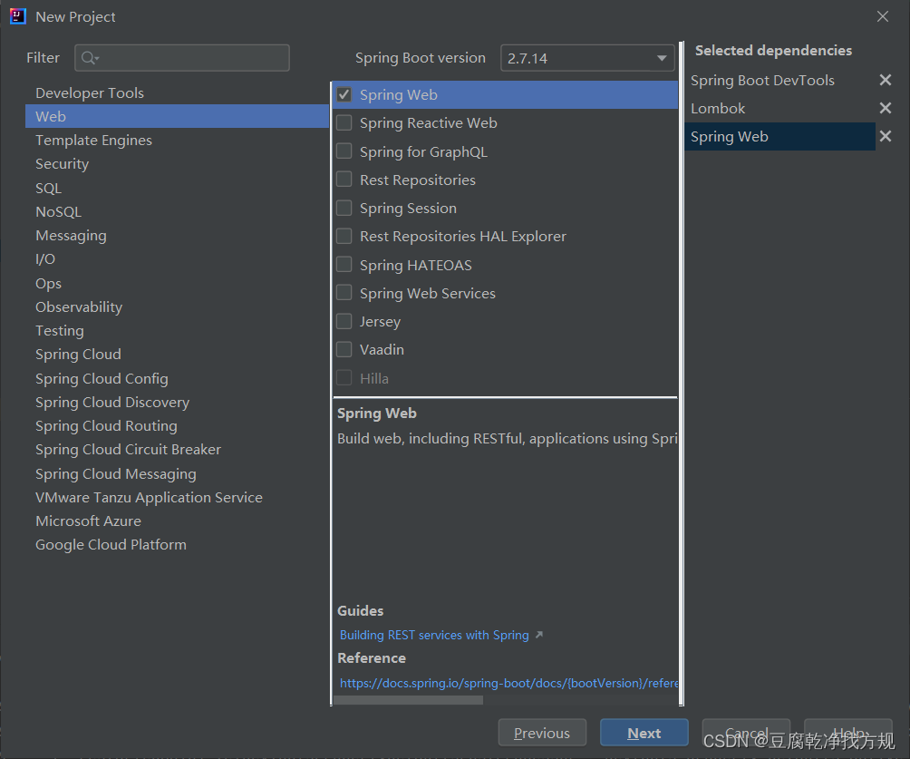Select the Security category
This screenshot has height=759, width=910.
177,164
